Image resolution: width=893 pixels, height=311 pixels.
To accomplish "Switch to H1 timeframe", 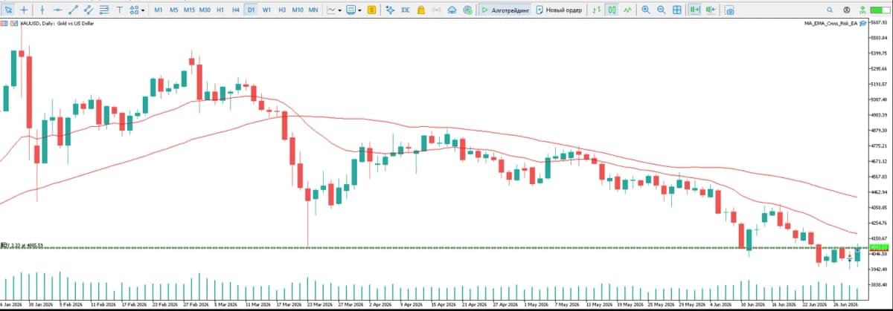I will 220,10.
